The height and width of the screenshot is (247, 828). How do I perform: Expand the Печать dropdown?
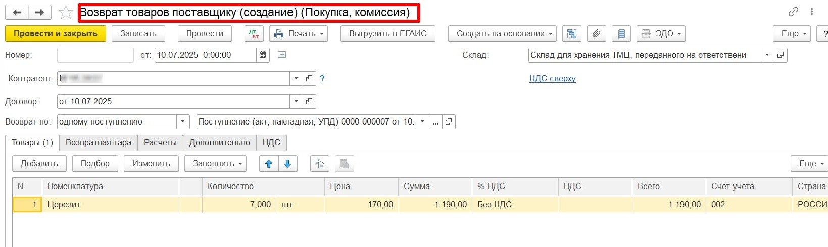pyautogui.click(x=299, y=34)
